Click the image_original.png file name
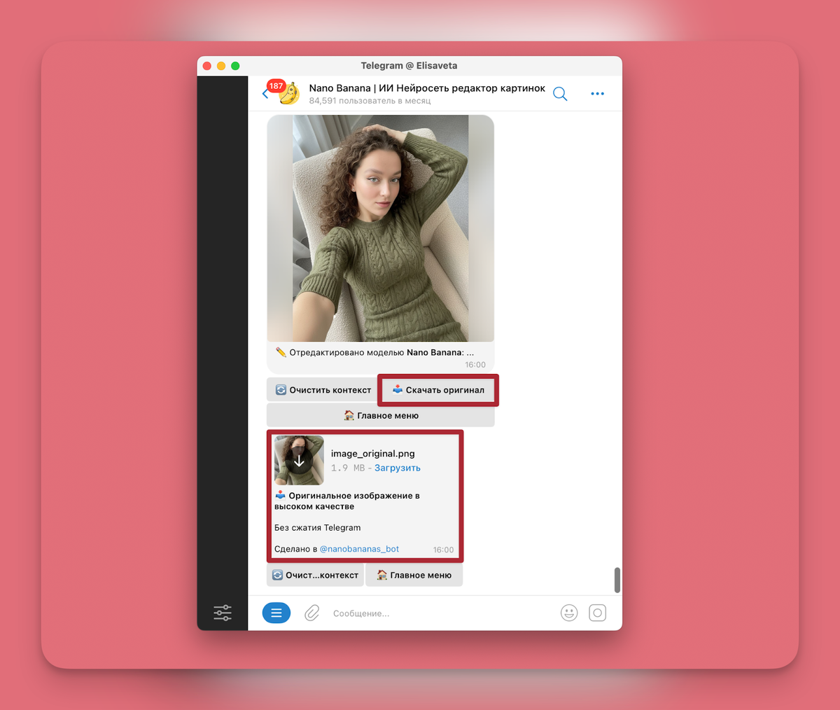 [373, 454]
